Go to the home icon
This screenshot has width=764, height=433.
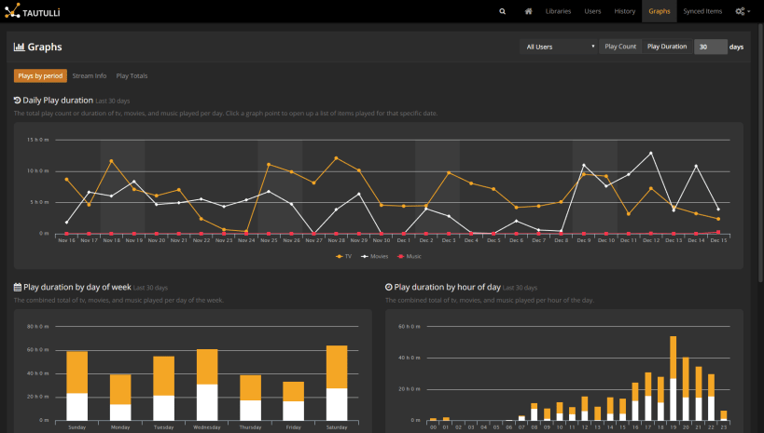(528, 11)
